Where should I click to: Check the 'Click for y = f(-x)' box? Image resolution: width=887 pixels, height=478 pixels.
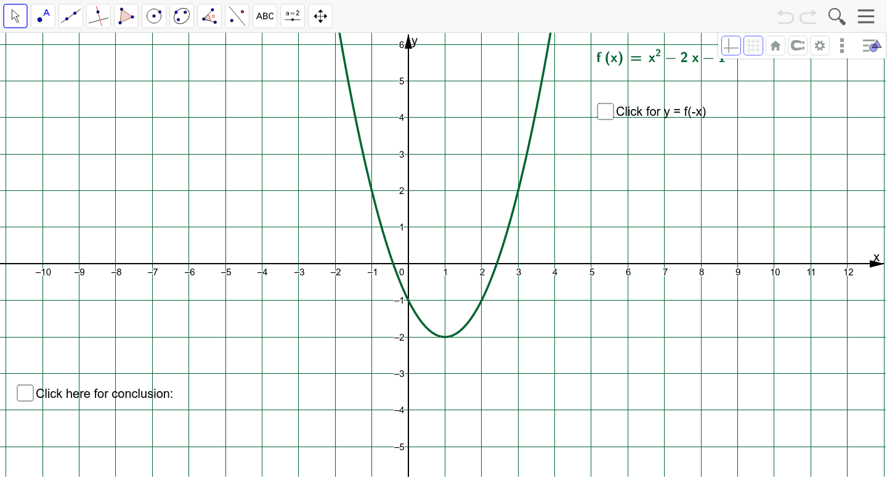(606, 111)
